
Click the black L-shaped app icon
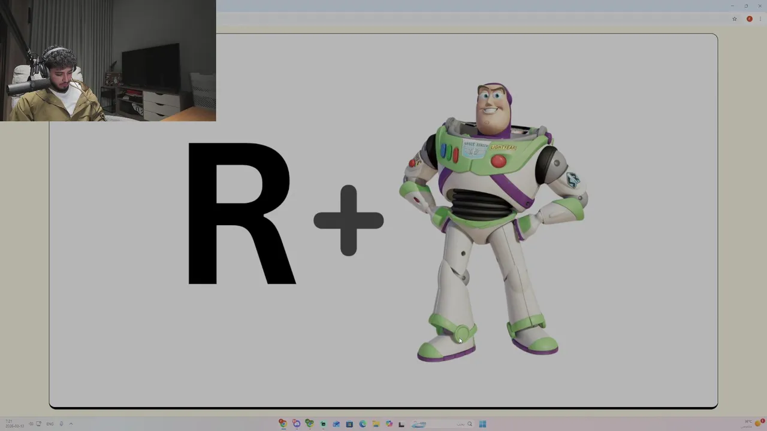(x=401, y=424)
